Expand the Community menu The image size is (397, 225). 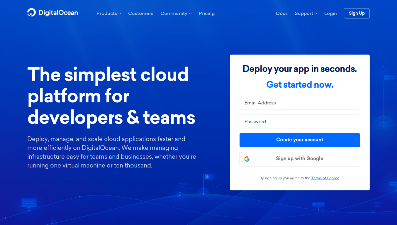click(174, 13)
